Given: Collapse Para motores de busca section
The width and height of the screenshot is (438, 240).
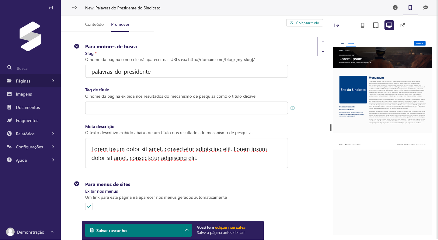Looking at the screenshot, I should pyautogui.click(x=77, y=46).
